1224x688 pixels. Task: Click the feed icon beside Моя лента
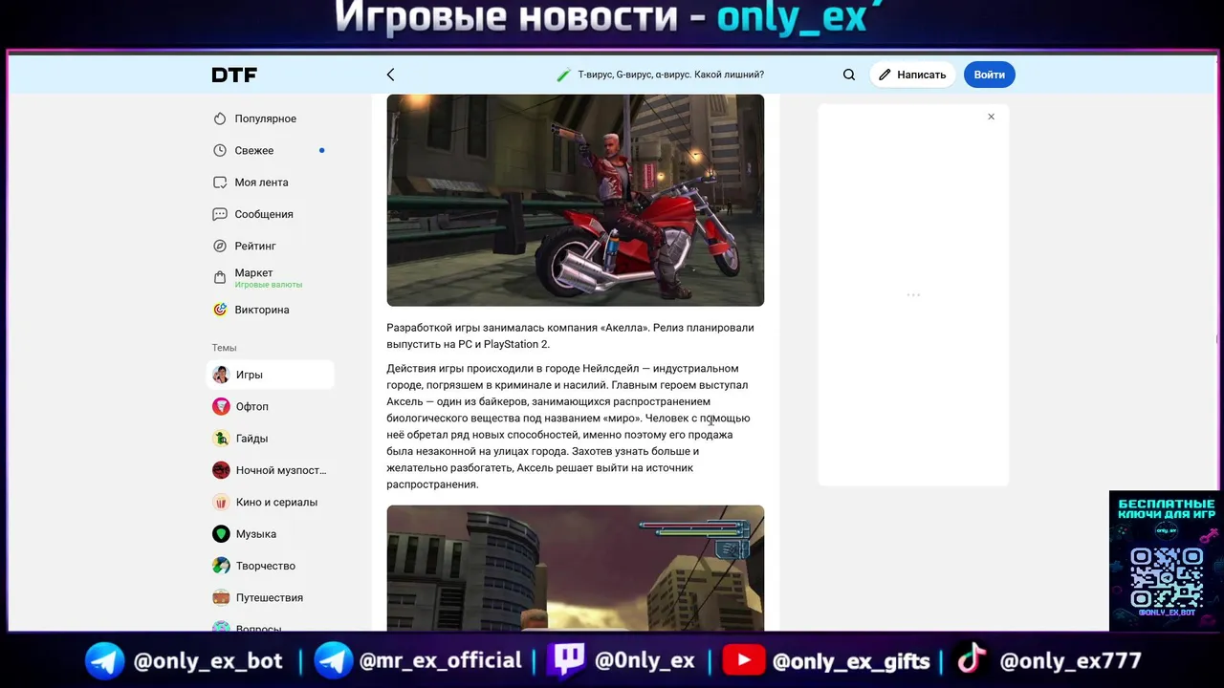220,183
